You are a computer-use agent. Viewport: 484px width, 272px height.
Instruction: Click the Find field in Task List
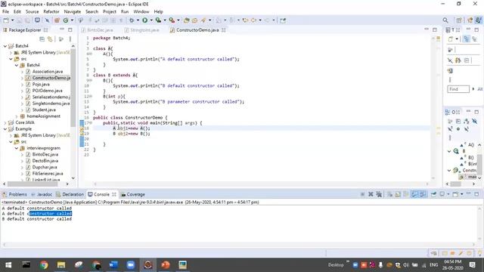458,89
